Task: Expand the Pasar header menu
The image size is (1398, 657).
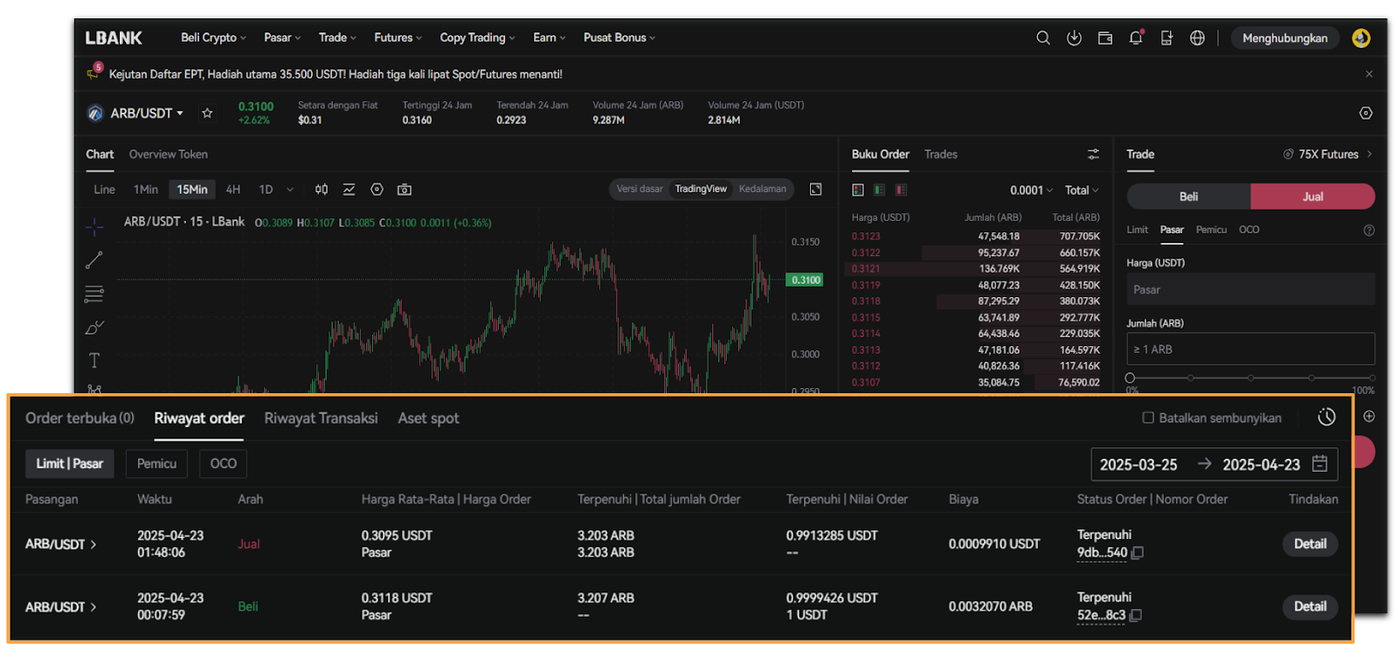Action: (x=282, y=38)
